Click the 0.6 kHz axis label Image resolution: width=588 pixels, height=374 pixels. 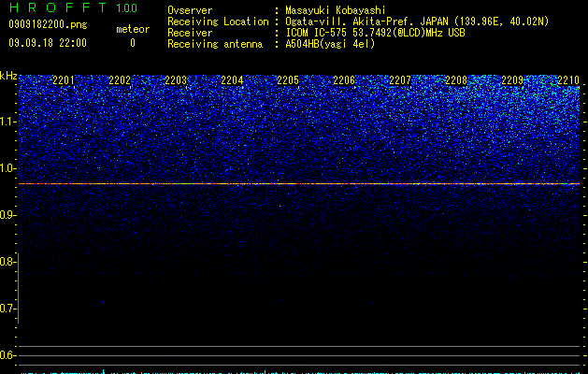click(8, 355)
